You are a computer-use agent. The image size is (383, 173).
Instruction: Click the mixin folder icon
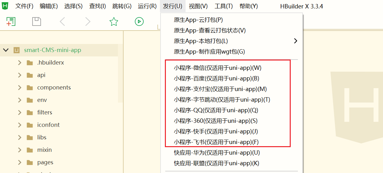pyautogui.click(x=30, y=150)
